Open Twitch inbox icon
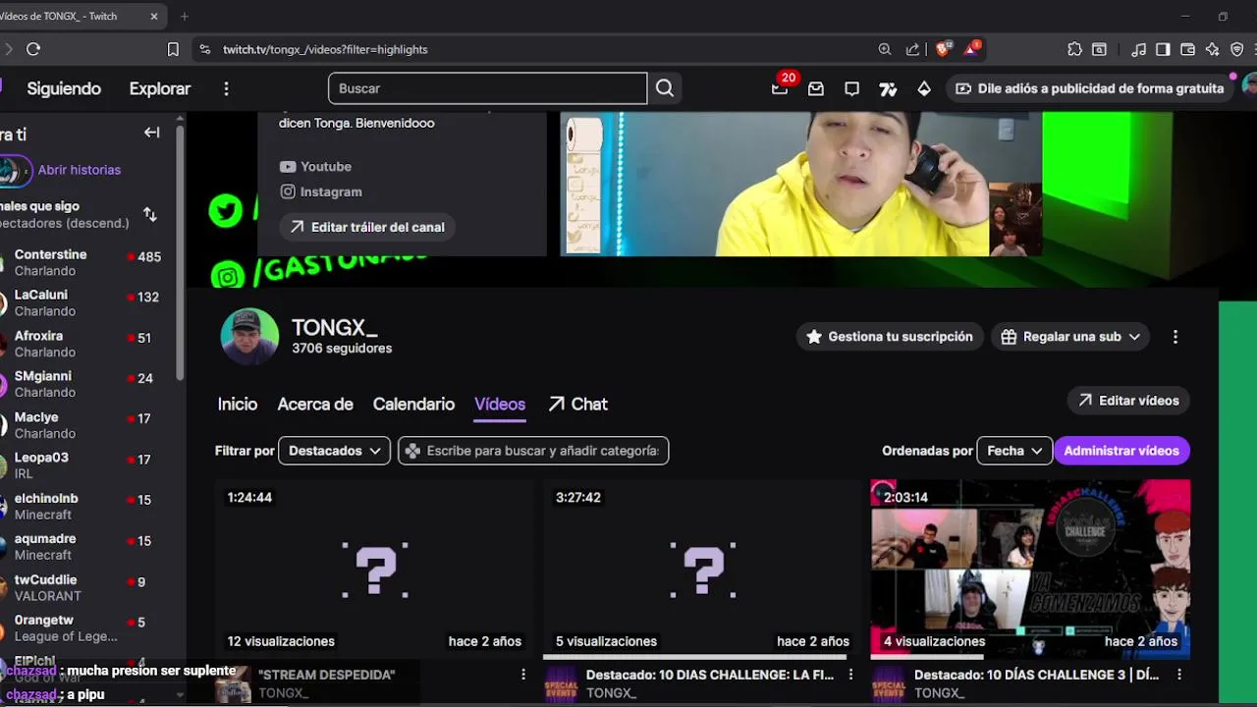 click(x=815, y=88)
